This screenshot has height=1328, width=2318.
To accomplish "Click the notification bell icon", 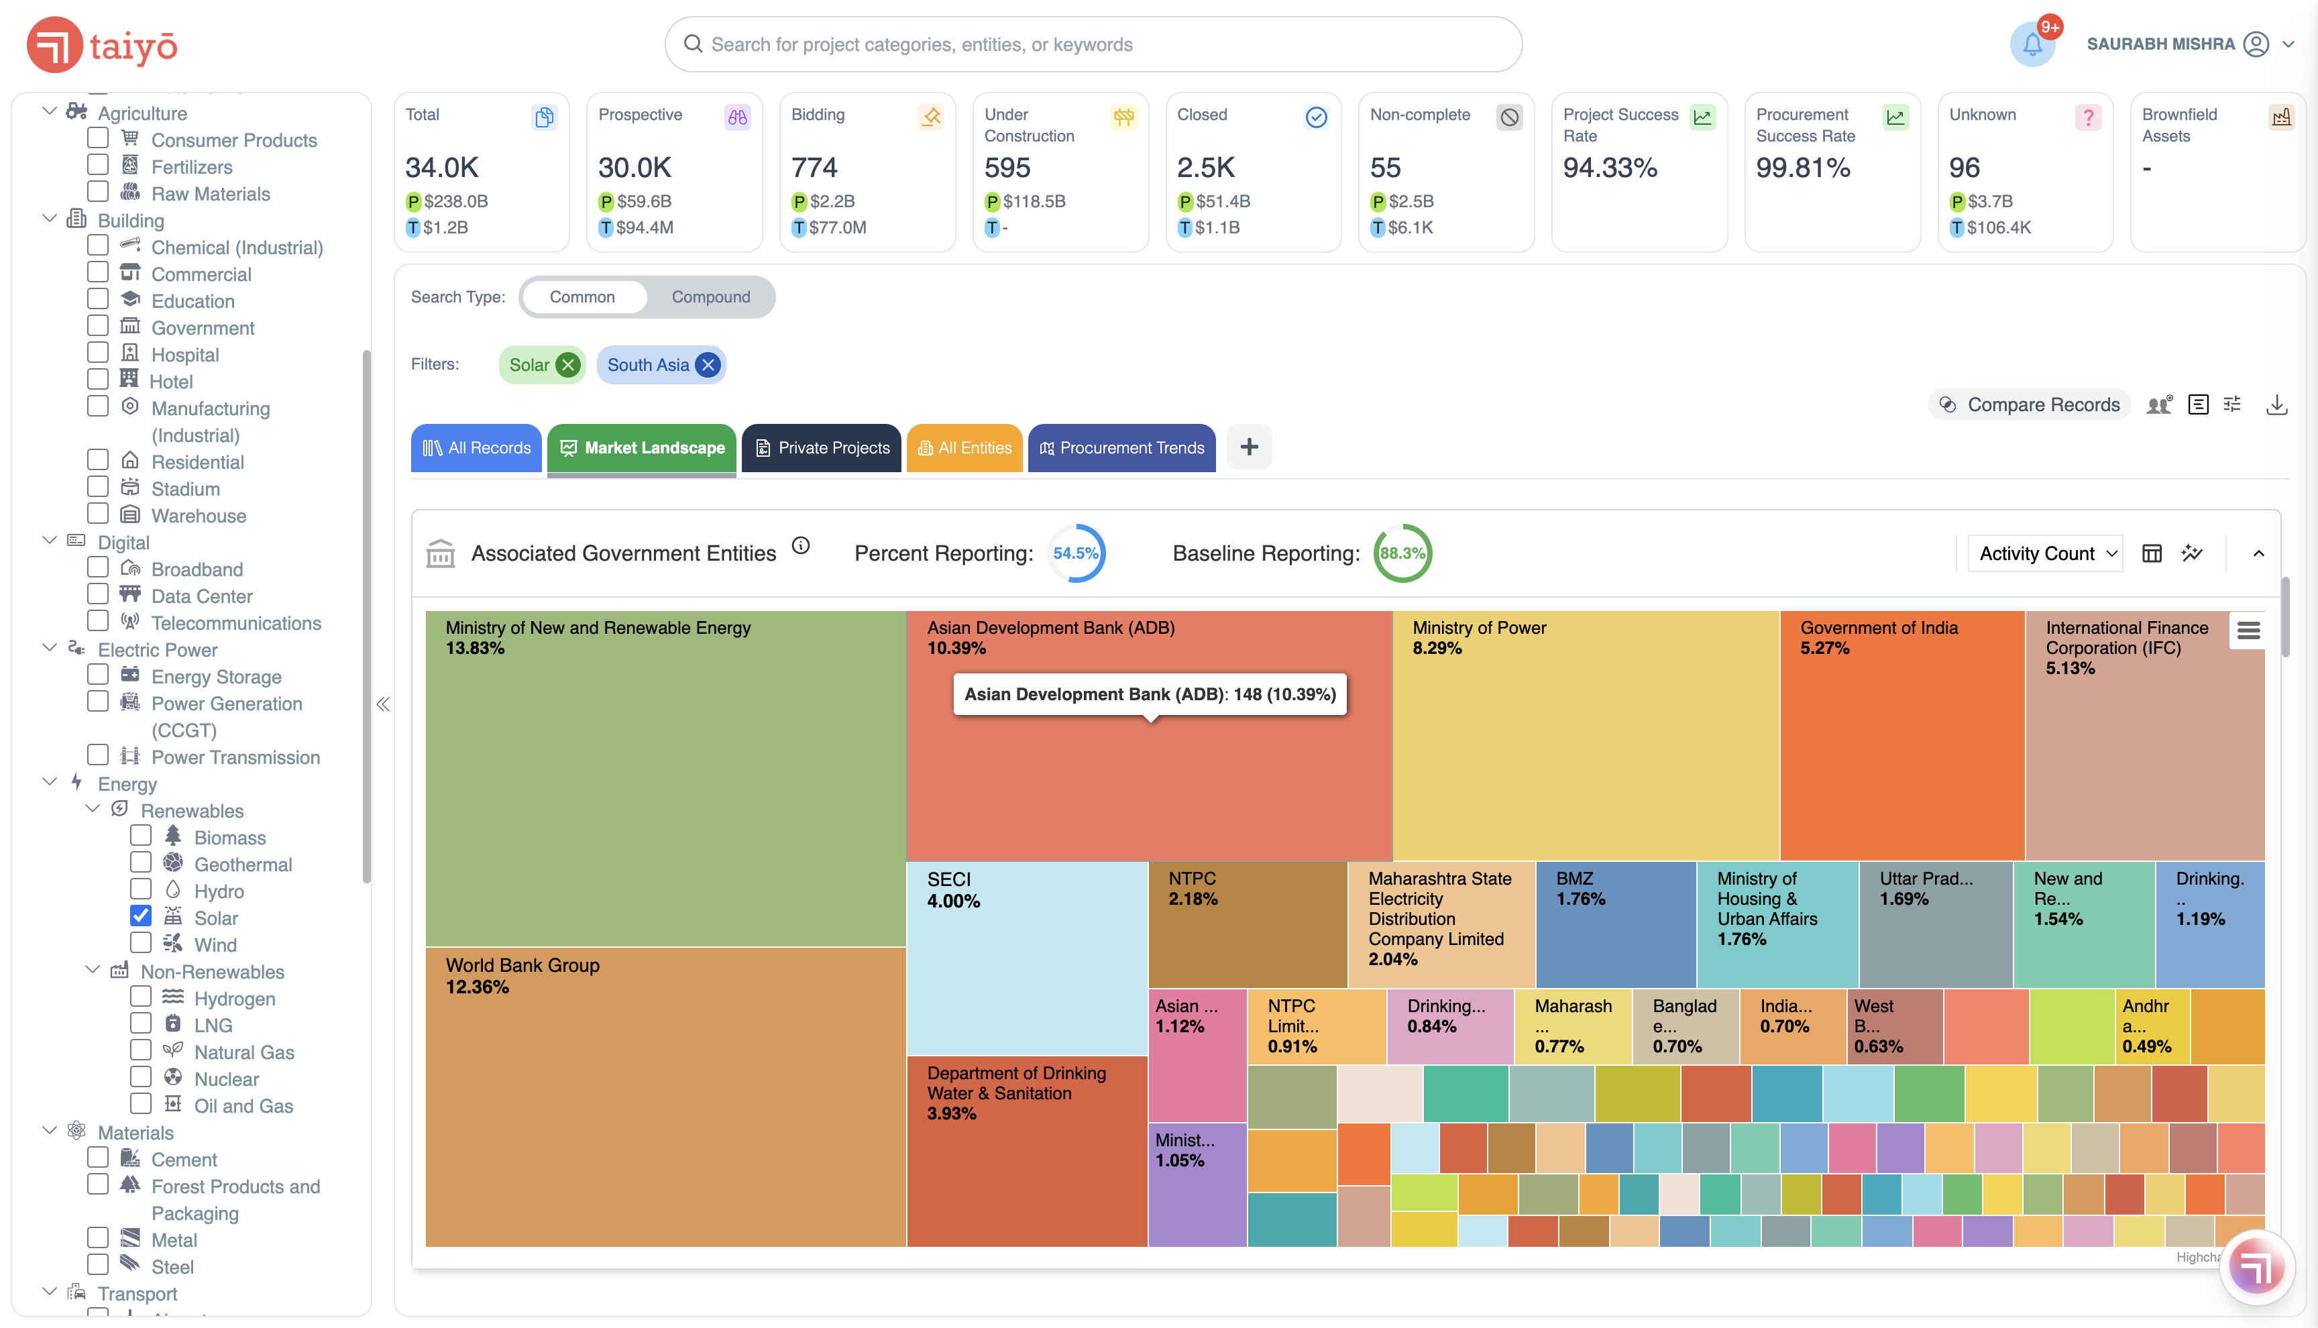I will (x=2032, y=45).
